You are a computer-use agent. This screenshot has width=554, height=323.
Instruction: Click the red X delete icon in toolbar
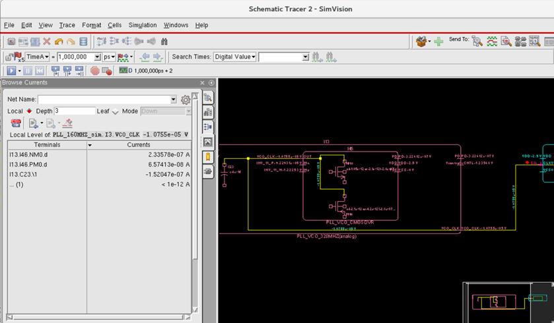pos(47,42)
